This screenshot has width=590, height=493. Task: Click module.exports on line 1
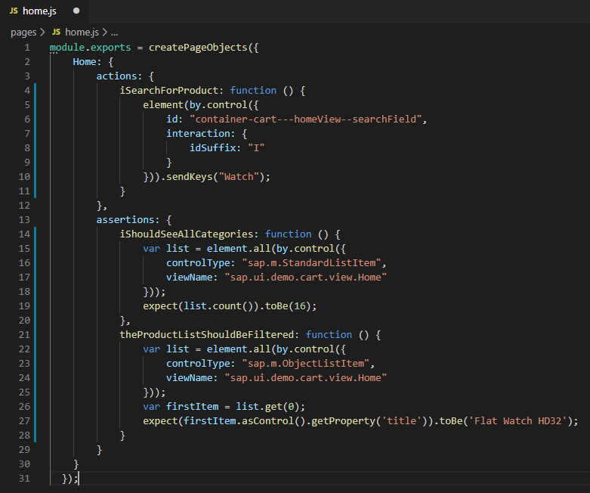pos(91,48)
